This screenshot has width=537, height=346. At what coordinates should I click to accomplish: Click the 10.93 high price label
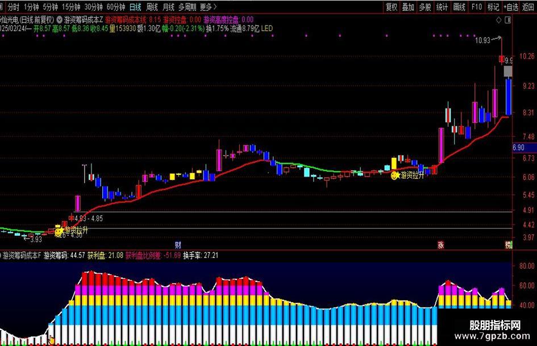click(482, 40)
